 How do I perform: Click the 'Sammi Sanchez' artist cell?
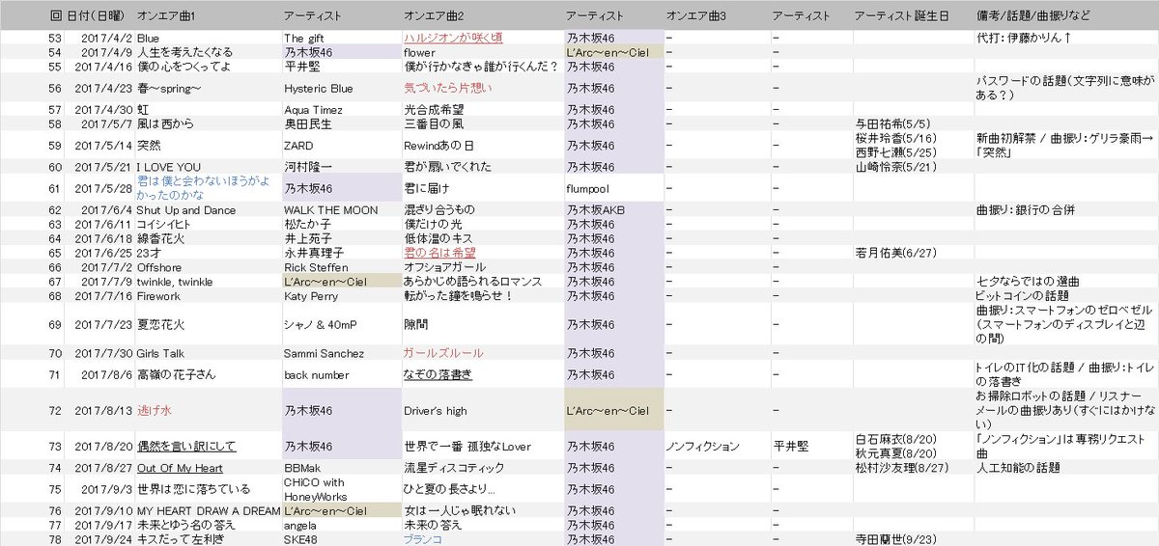pyautogui.click(x=324, y=354)
